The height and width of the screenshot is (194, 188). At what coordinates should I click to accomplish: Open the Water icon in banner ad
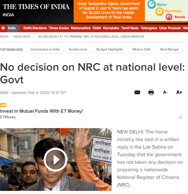coord(151,4)
